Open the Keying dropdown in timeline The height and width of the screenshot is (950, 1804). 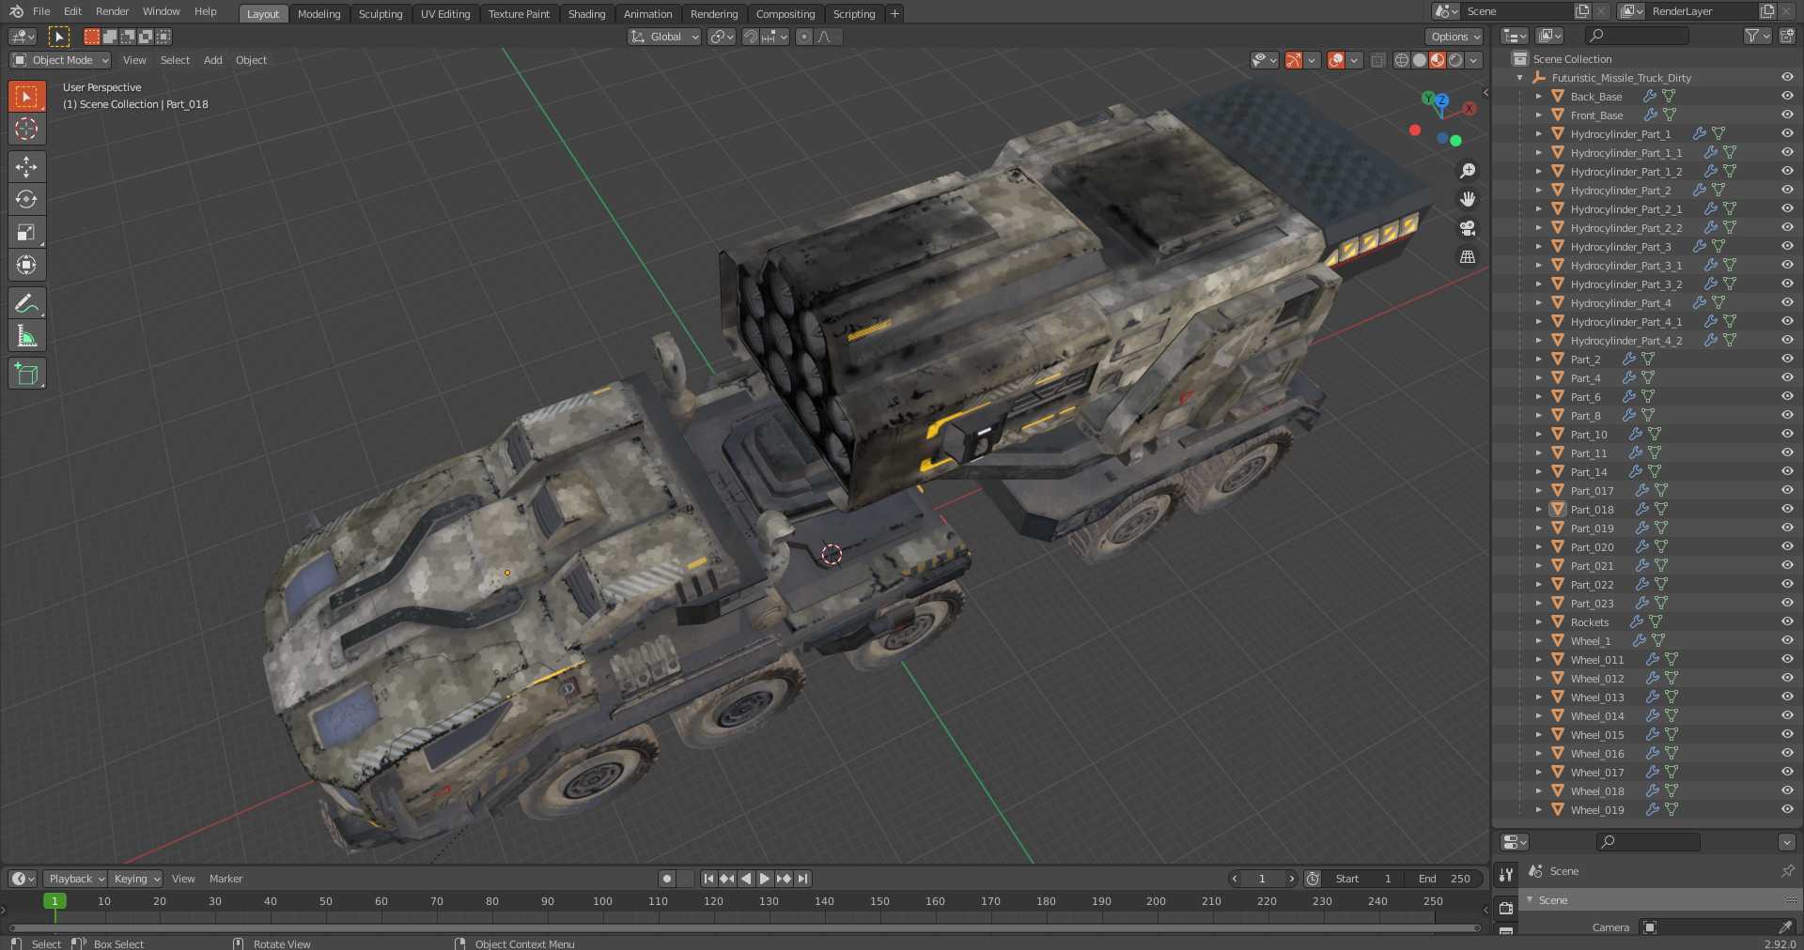[x=135, y=879]
